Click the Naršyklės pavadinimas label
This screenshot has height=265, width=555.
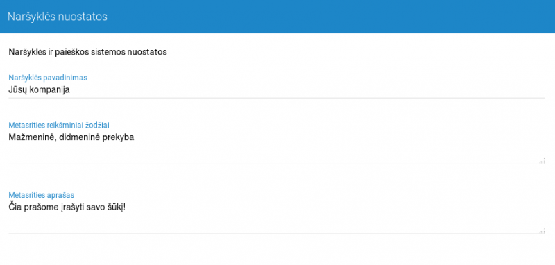(48, 78)
